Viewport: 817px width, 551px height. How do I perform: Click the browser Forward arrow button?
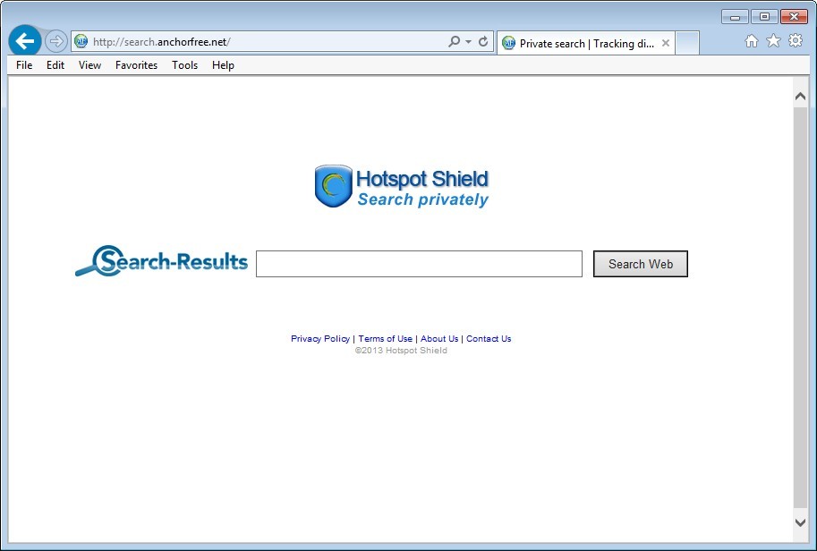pyautogui.click(x=55, y=41)
